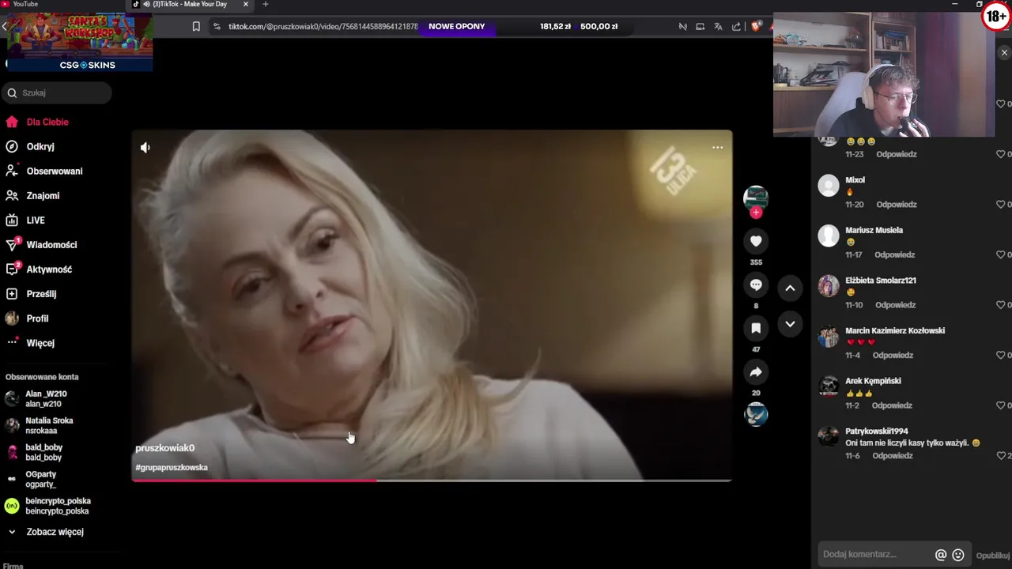Reply to Mariusz Musiela's comment

pyautogui.click(x=894, y=255)
